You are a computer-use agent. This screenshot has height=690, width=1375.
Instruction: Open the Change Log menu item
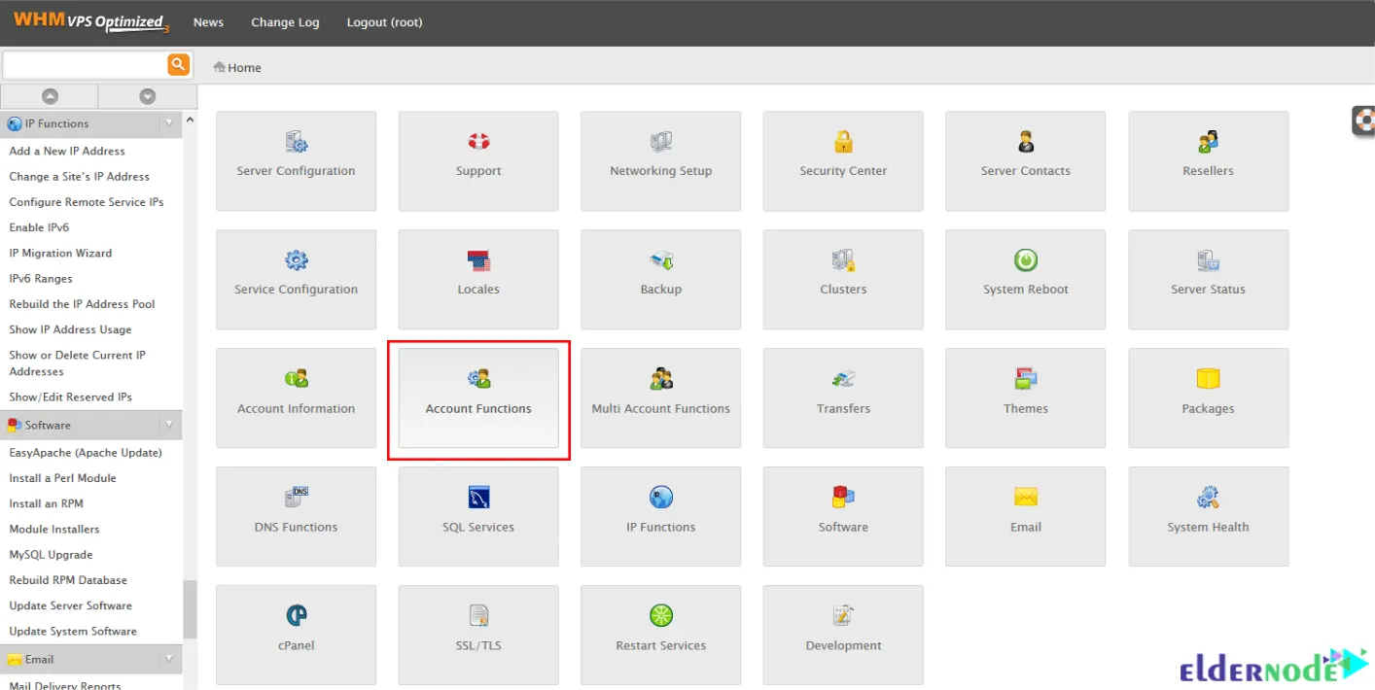coord(285,22)
